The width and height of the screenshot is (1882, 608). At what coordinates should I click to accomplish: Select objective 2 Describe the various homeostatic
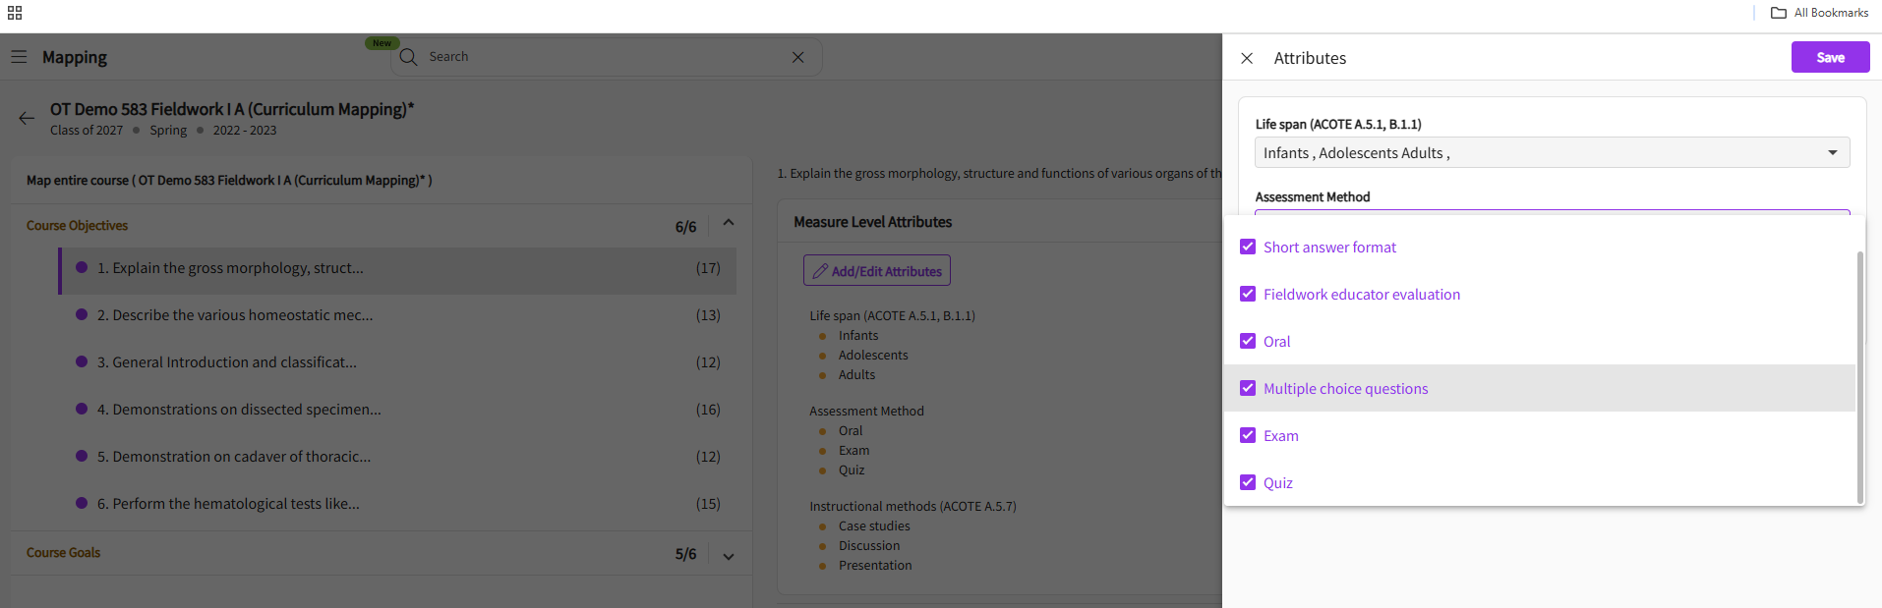click(x=235, y=315)
